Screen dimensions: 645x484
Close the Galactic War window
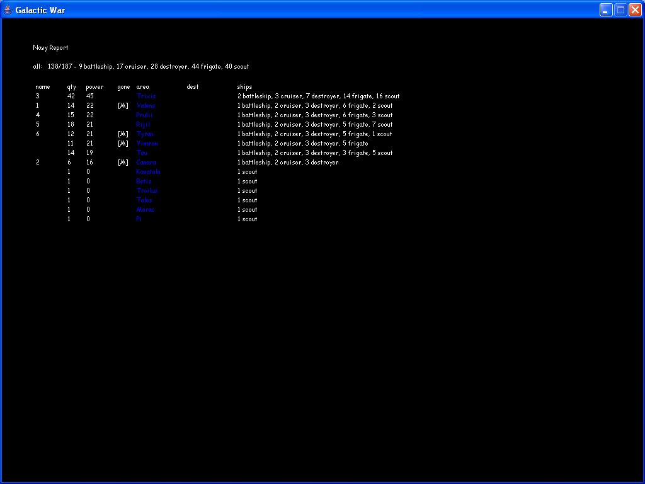(635, 10)
